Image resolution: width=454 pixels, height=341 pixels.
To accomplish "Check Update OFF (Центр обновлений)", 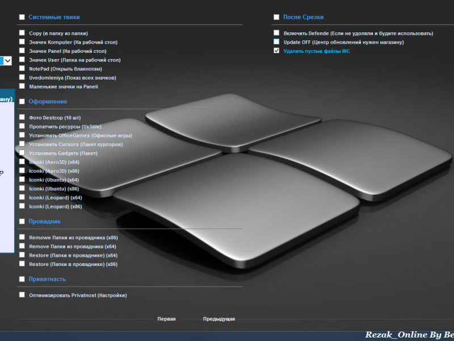I will tap(276, 41).
